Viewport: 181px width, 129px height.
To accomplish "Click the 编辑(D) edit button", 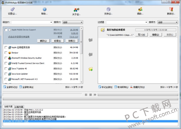I will click(156, 35).
